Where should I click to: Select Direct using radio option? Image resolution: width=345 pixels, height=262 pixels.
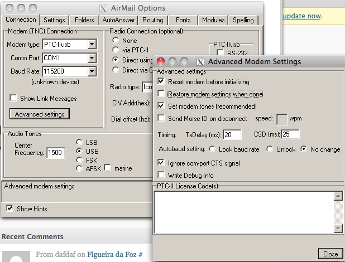(x=116, y=60)
